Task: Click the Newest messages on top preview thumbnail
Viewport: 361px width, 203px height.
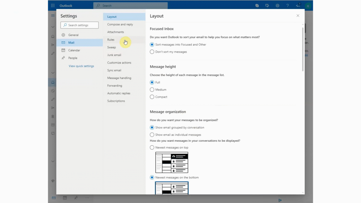Action: coord(172,162)
